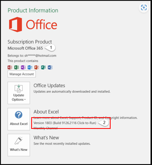
Task: Select the Belongs to hotmail.com email text
Action: coord(32,56)
